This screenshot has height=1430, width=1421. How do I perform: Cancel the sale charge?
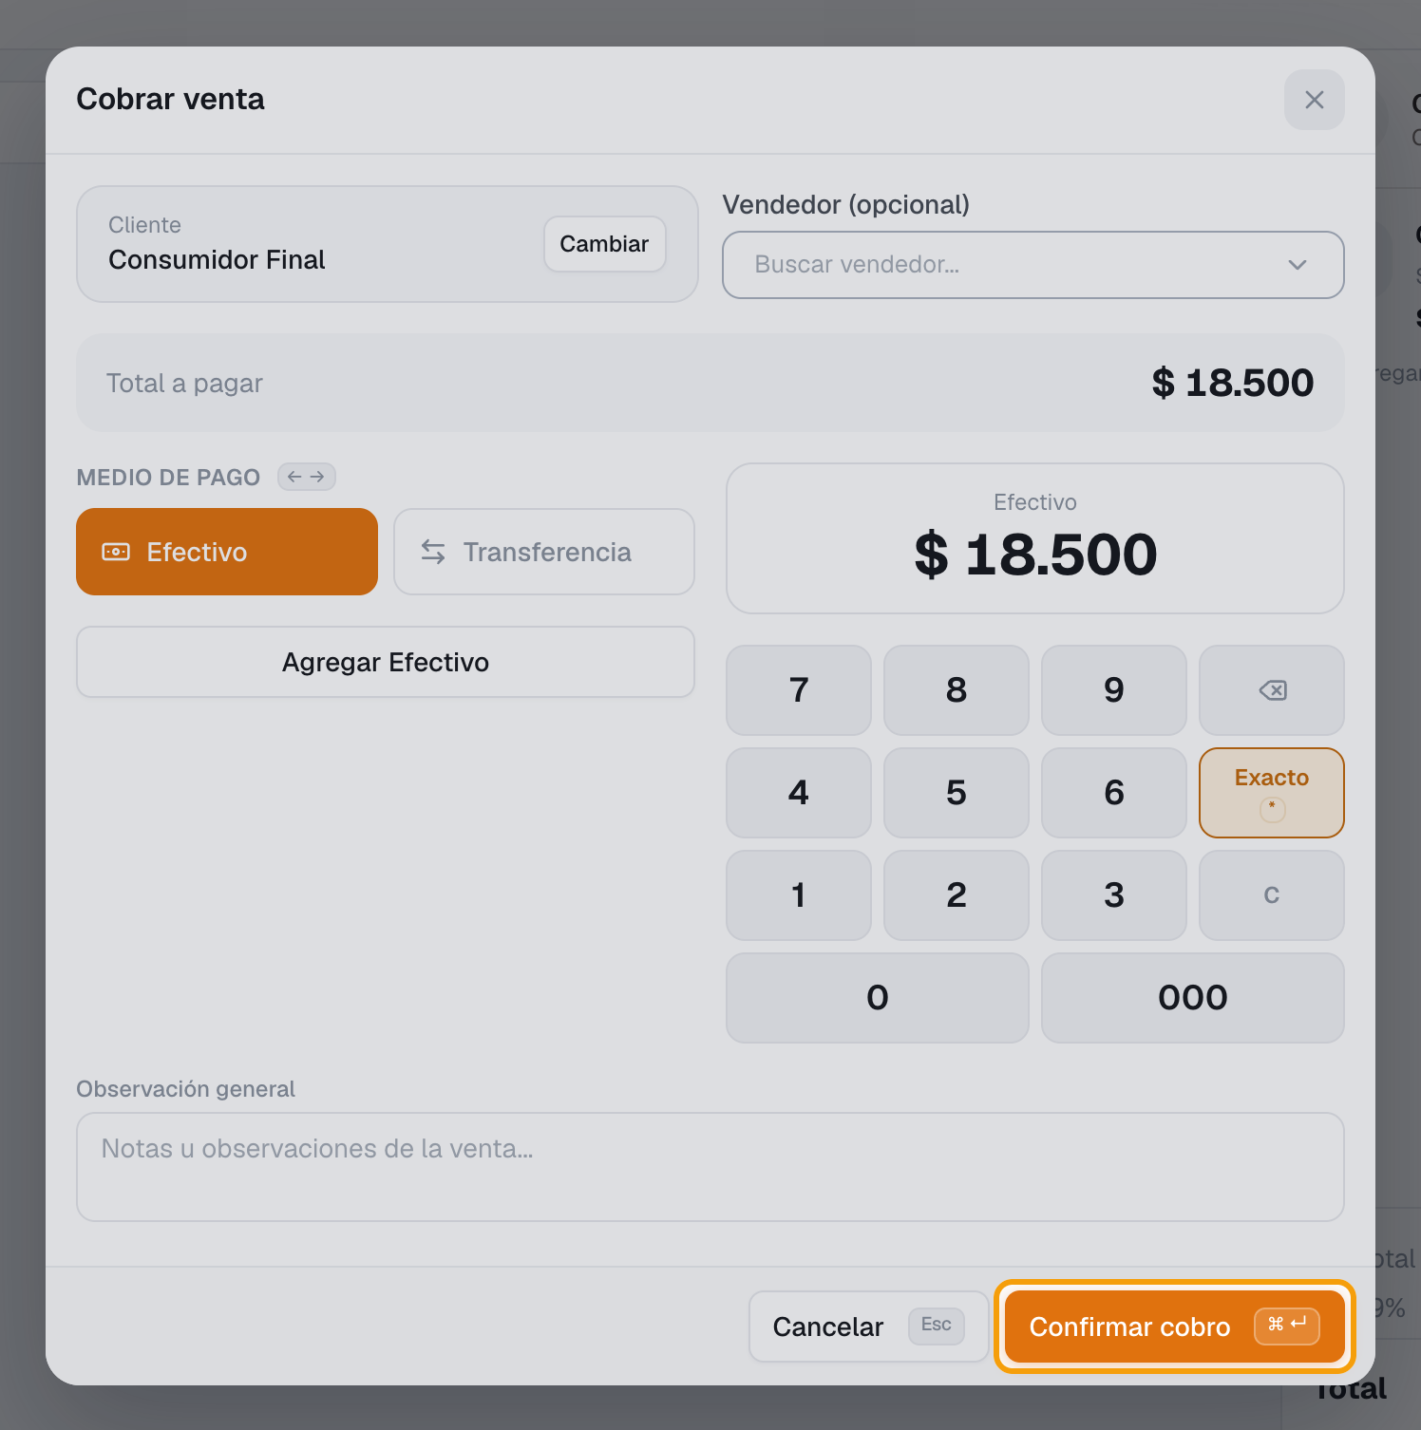868,1327
